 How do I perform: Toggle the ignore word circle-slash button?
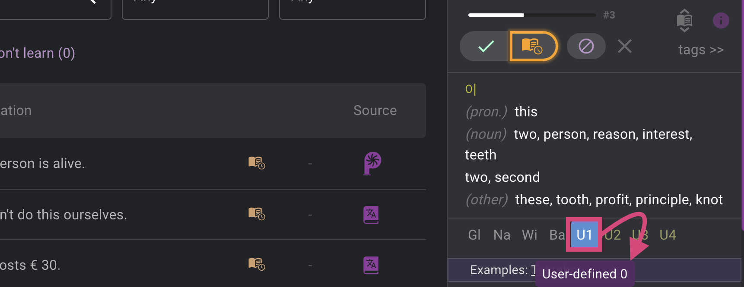click(x=586, y=46)
